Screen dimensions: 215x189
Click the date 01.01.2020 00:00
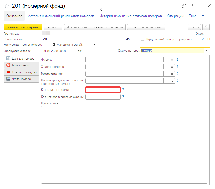[54, 51]
